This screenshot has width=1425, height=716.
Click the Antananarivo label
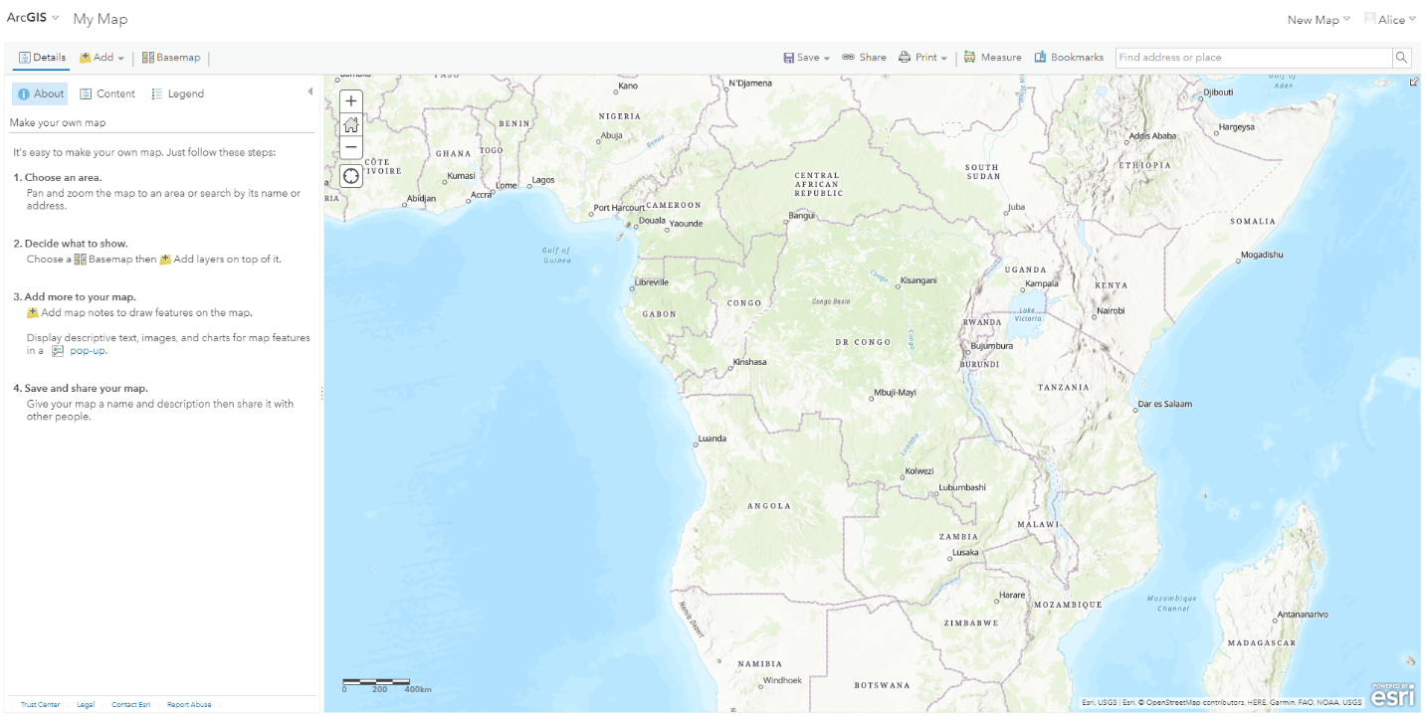coord(1303,615)
